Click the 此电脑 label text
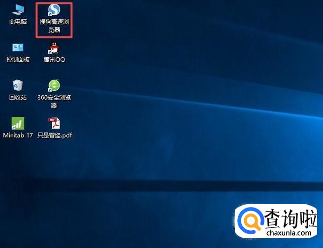 tap(18, 22)
